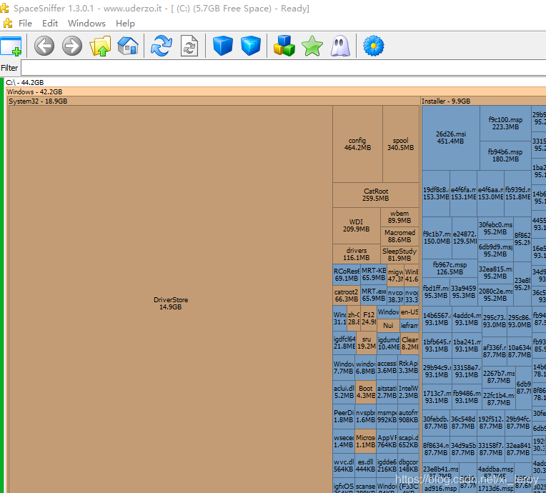Open the Help menu
This screenshot has height=493, width=546.
125,24
